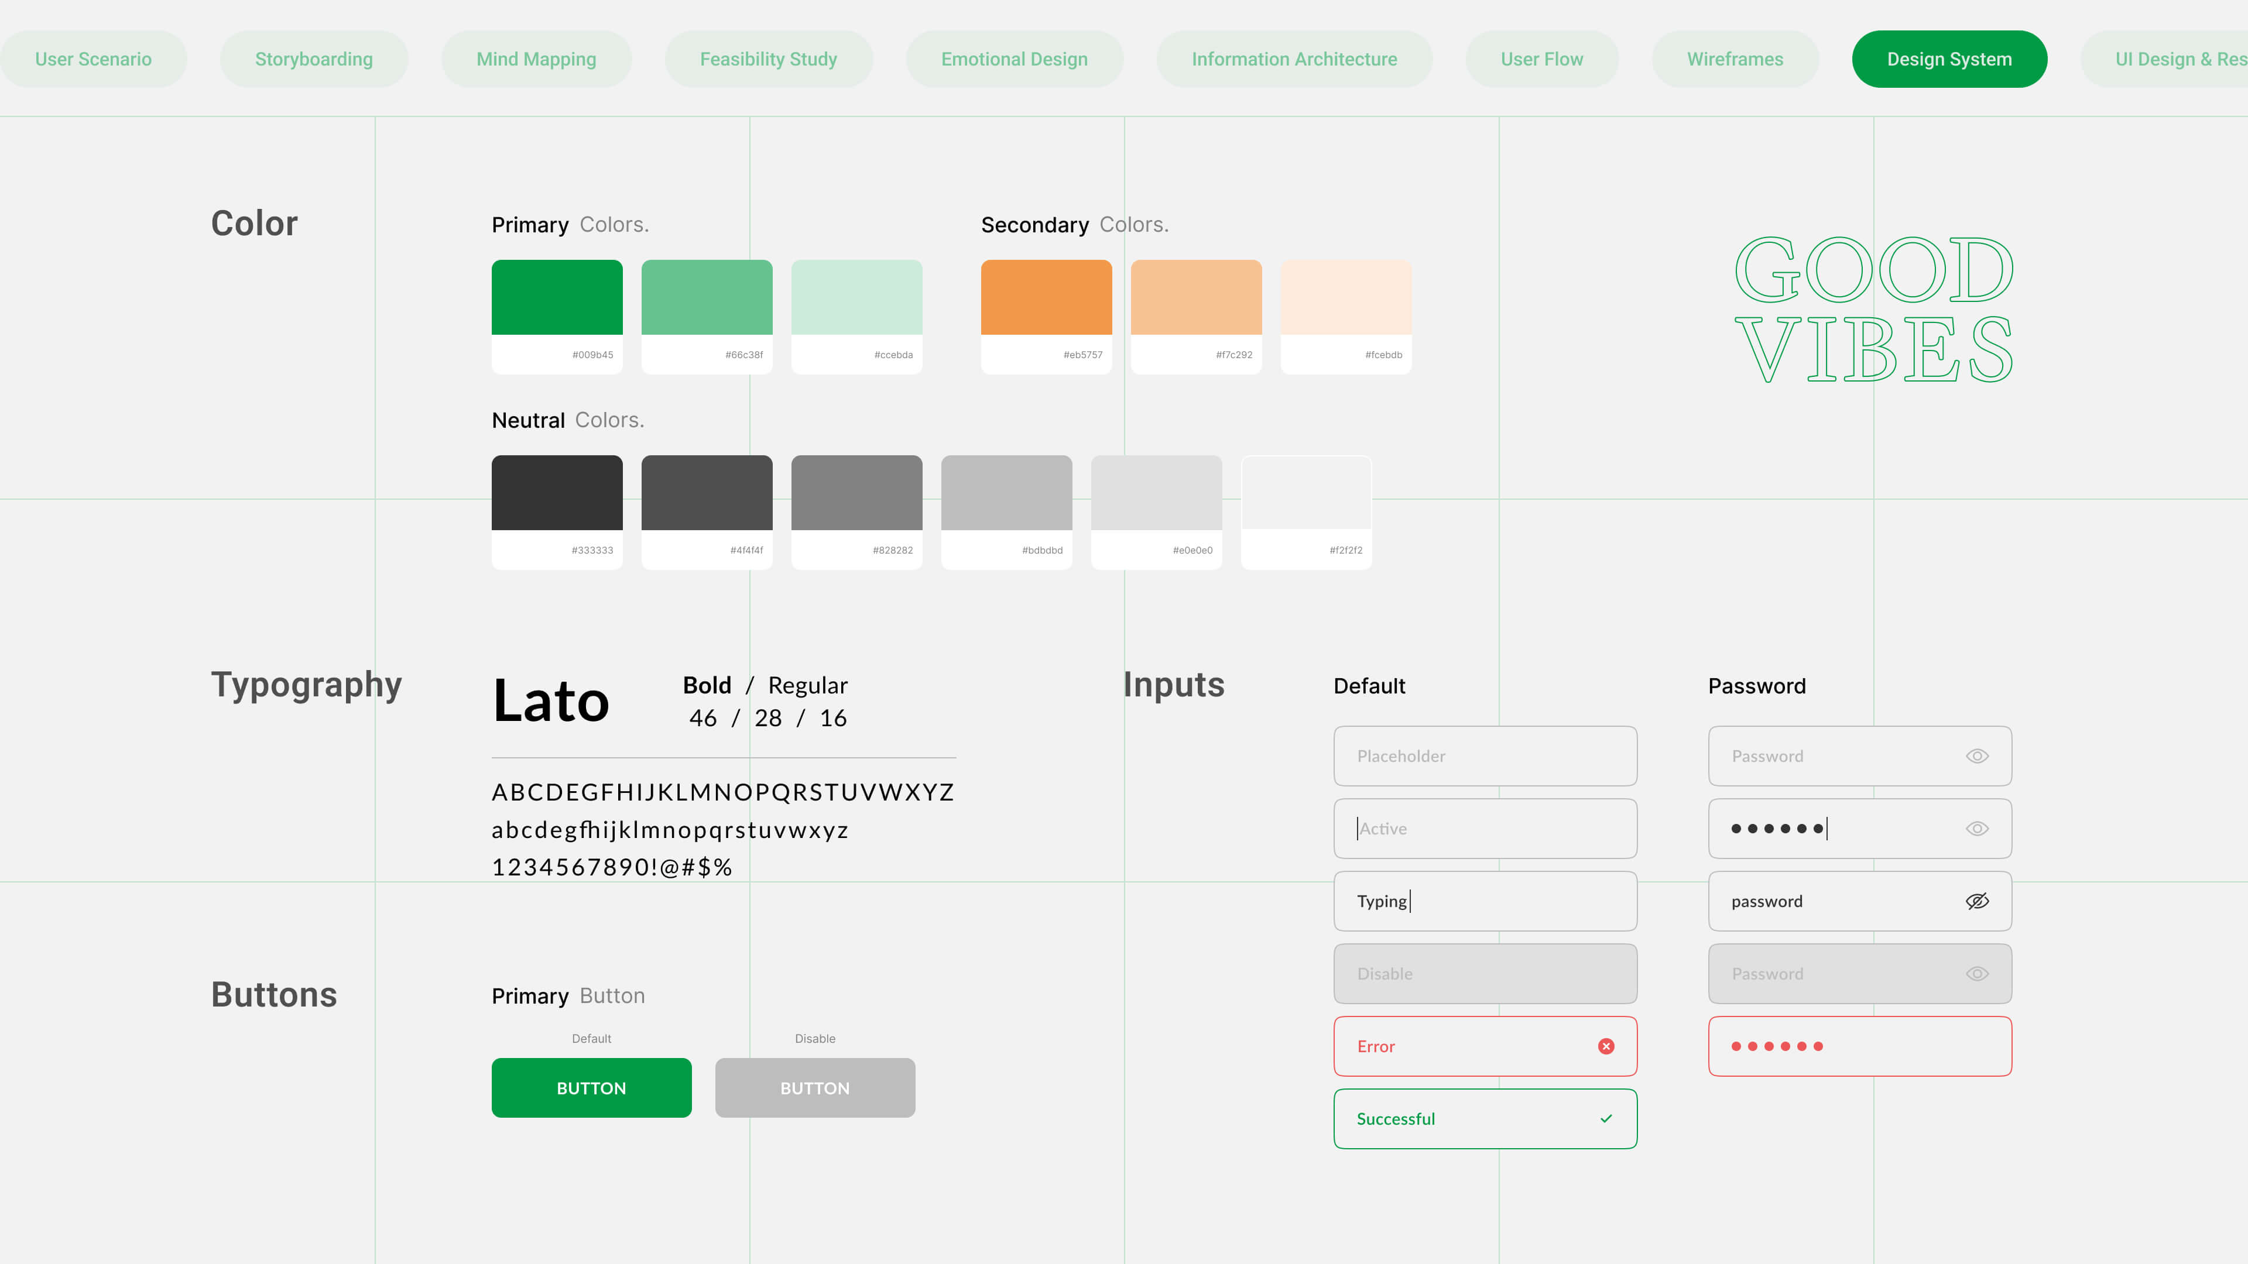The image size is (2248, 1264).
Task: Click the green success checkmark icon
Action: (x=1606, y=1118)
